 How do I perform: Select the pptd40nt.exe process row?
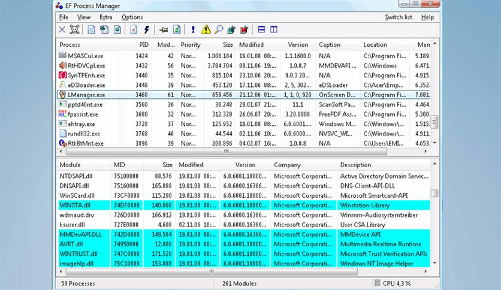click(x=244, y=104)
